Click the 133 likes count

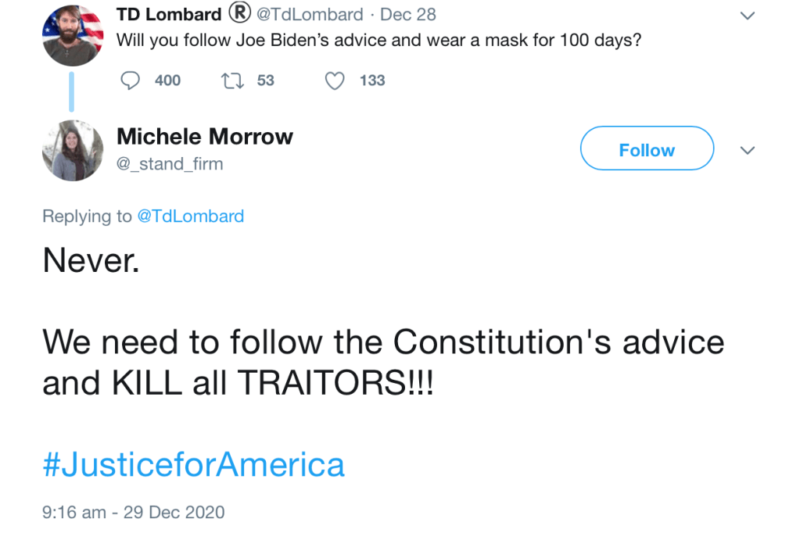[x=372, y=80]
